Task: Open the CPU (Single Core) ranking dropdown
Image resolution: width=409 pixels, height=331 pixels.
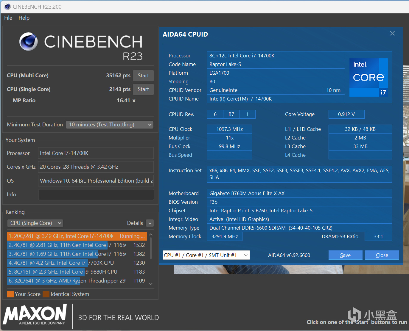Action: coord(35,223)
